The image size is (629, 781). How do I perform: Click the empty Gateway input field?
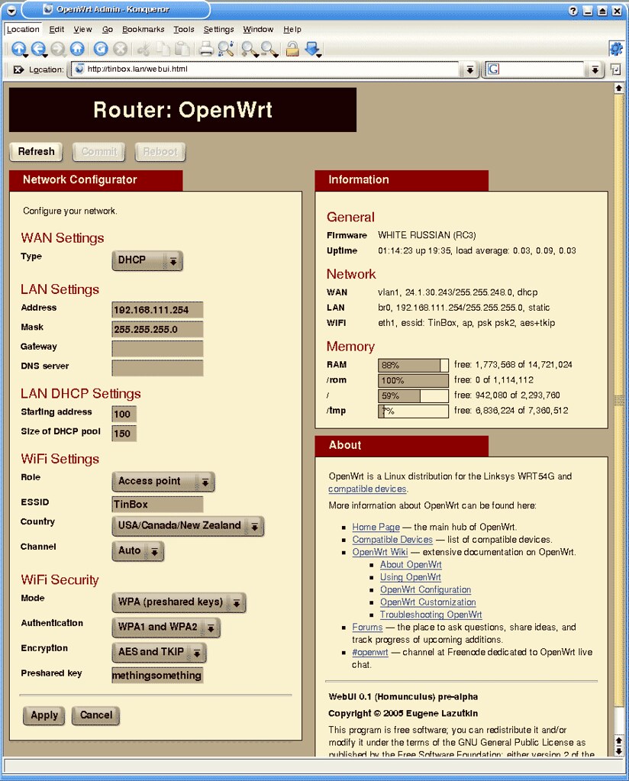pos(157,349)
